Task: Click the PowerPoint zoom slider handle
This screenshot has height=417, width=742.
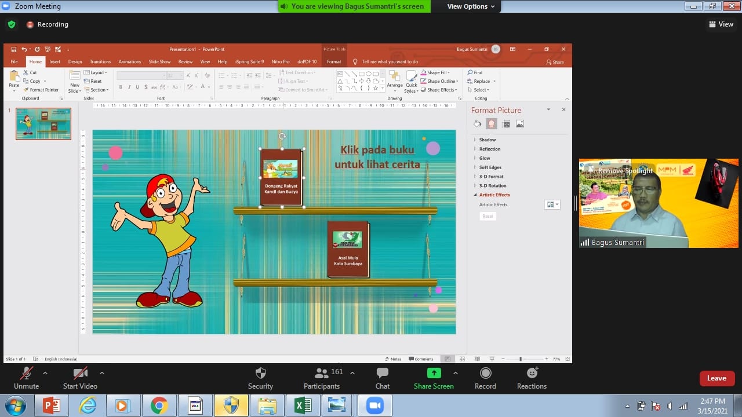Action: pos(521,359)
